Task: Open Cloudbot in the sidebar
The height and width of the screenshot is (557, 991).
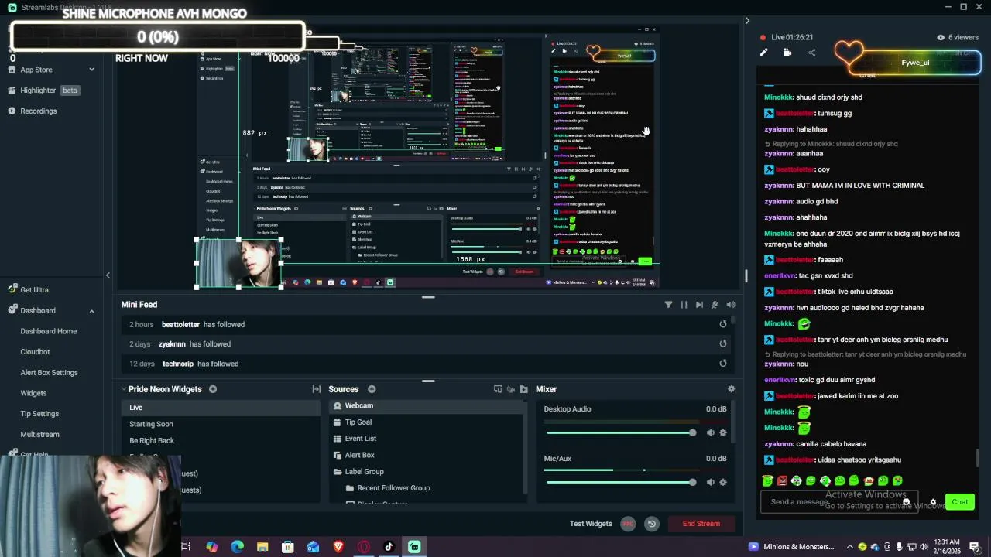Action: tap(35, 352)
